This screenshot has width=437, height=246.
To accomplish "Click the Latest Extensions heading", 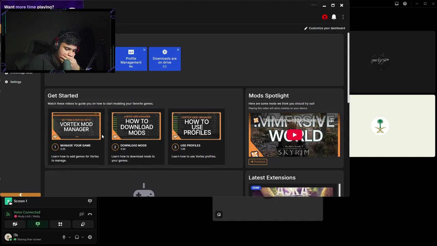I will pos(272,178).
